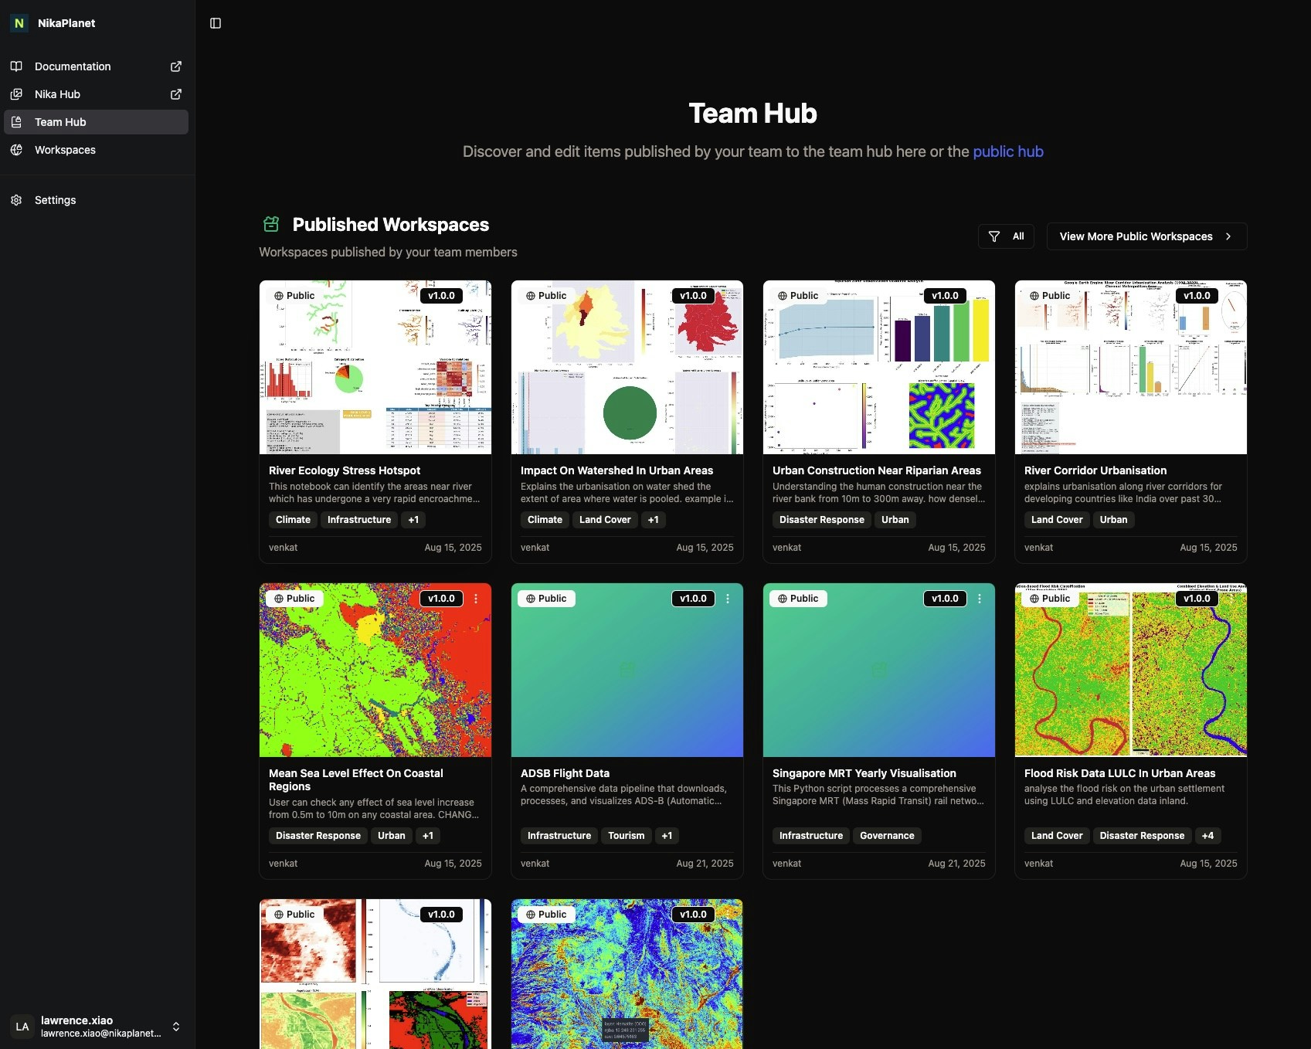Open the ADSB Flight Data thumbnail
1311x1049 pixels.
click(x=627, y=670)
